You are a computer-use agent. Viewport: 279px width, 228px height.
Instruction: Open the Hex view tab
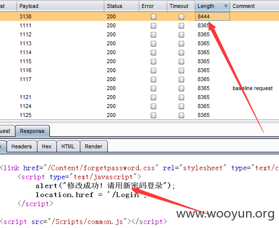click(x=47, y=146)
